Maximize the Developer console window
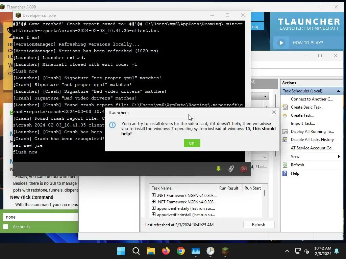The image size is (346, 259). tap(227, 15)
